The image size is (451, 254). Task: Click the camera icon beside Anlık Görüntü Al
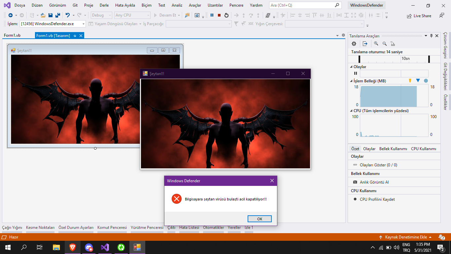(x=355, y=182)
